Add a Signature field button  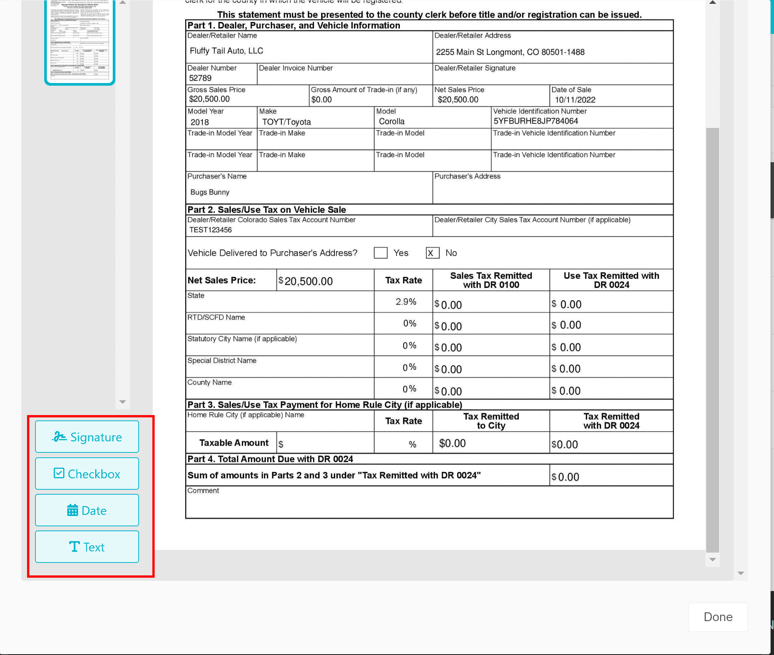[87, 437]
